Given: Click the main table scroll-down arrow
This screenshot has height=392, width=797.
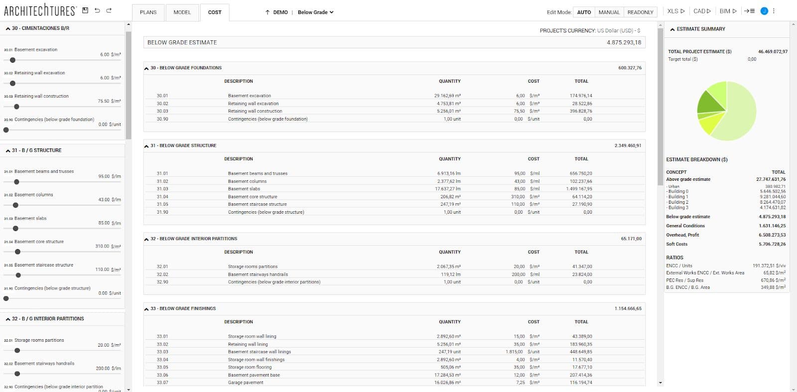Looking at the screenshot, I should (x=661, y=383).
